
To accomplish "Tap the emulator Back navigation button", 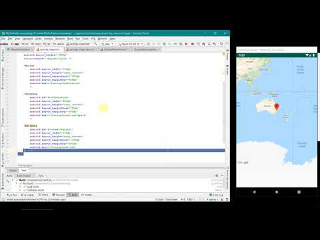I will 254,192.
